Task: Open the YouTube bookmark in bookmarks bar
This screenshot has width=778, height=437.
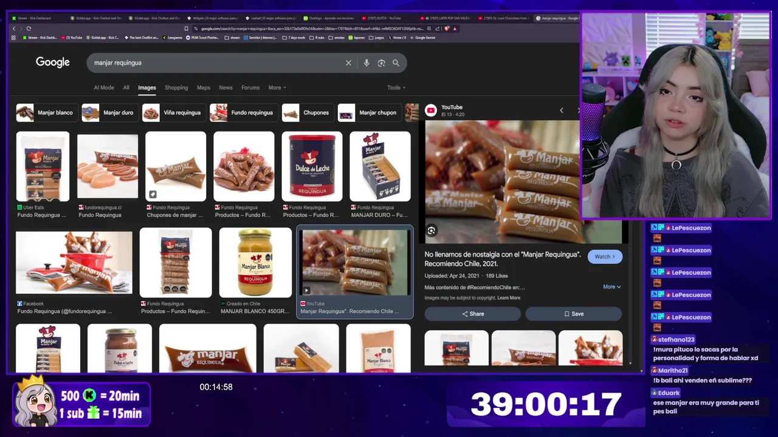Action: (x=71, y=38)
